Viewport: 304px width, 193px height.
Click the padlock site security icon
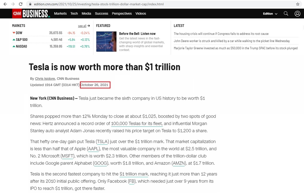click(x=30, y=4)
